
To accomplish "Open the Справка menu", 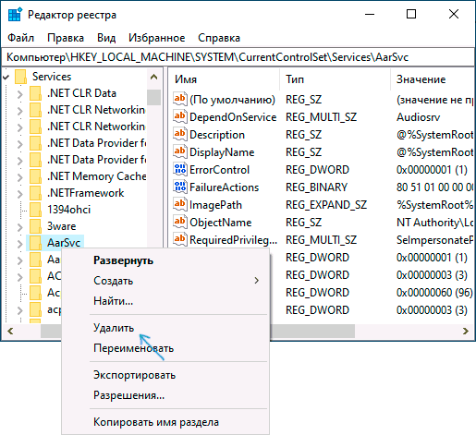I will [x=219, y=38].
